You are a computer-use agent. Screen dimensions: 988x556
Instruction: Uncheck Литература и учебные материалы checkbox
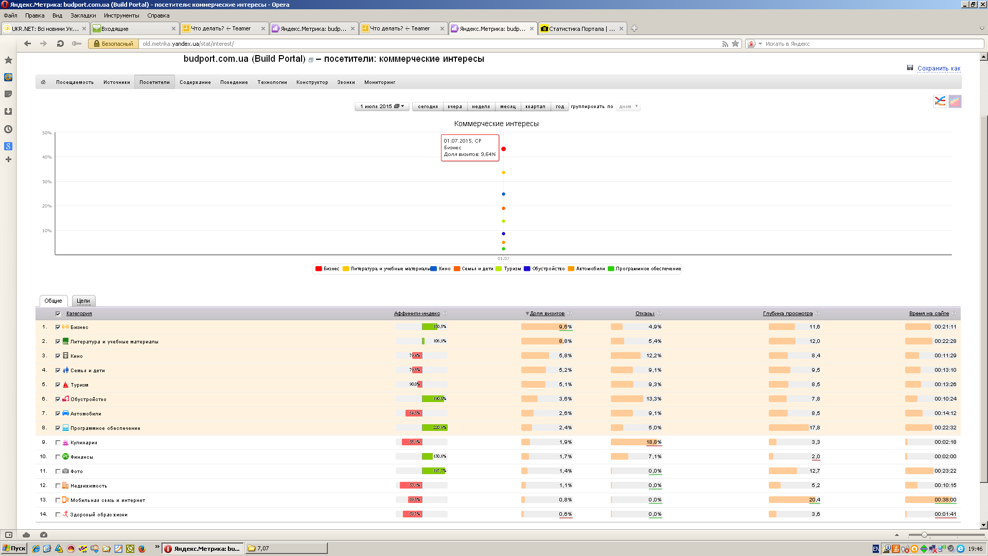[58, 342]
